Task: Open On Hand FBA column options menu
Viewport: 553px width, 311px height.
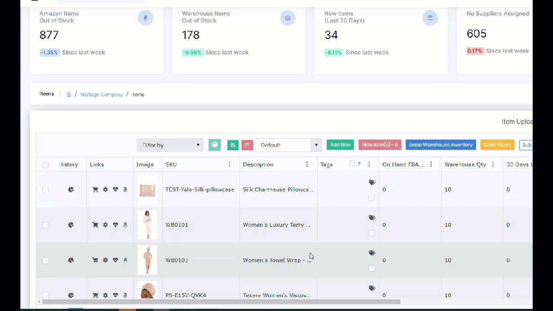Action: tap(431, 165)
